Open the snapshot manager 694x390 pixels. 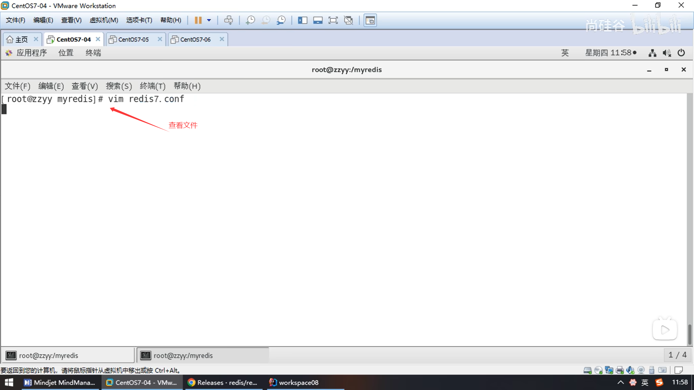pyautogui.click(x=281, y=20)
